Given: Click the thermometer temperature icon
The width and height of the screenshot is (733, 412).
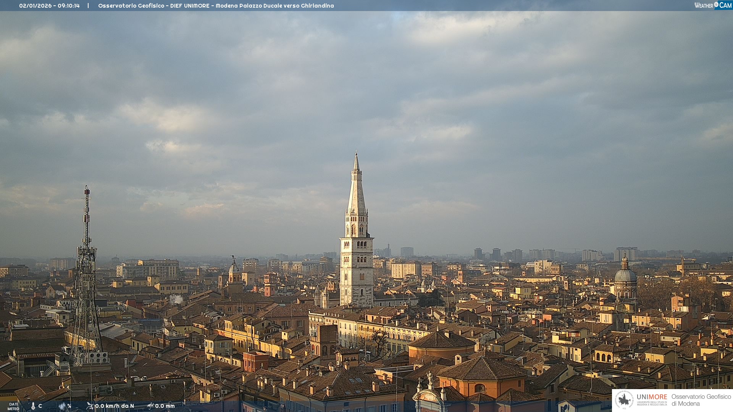Looking at the screenshot, I should coord(33,406).
